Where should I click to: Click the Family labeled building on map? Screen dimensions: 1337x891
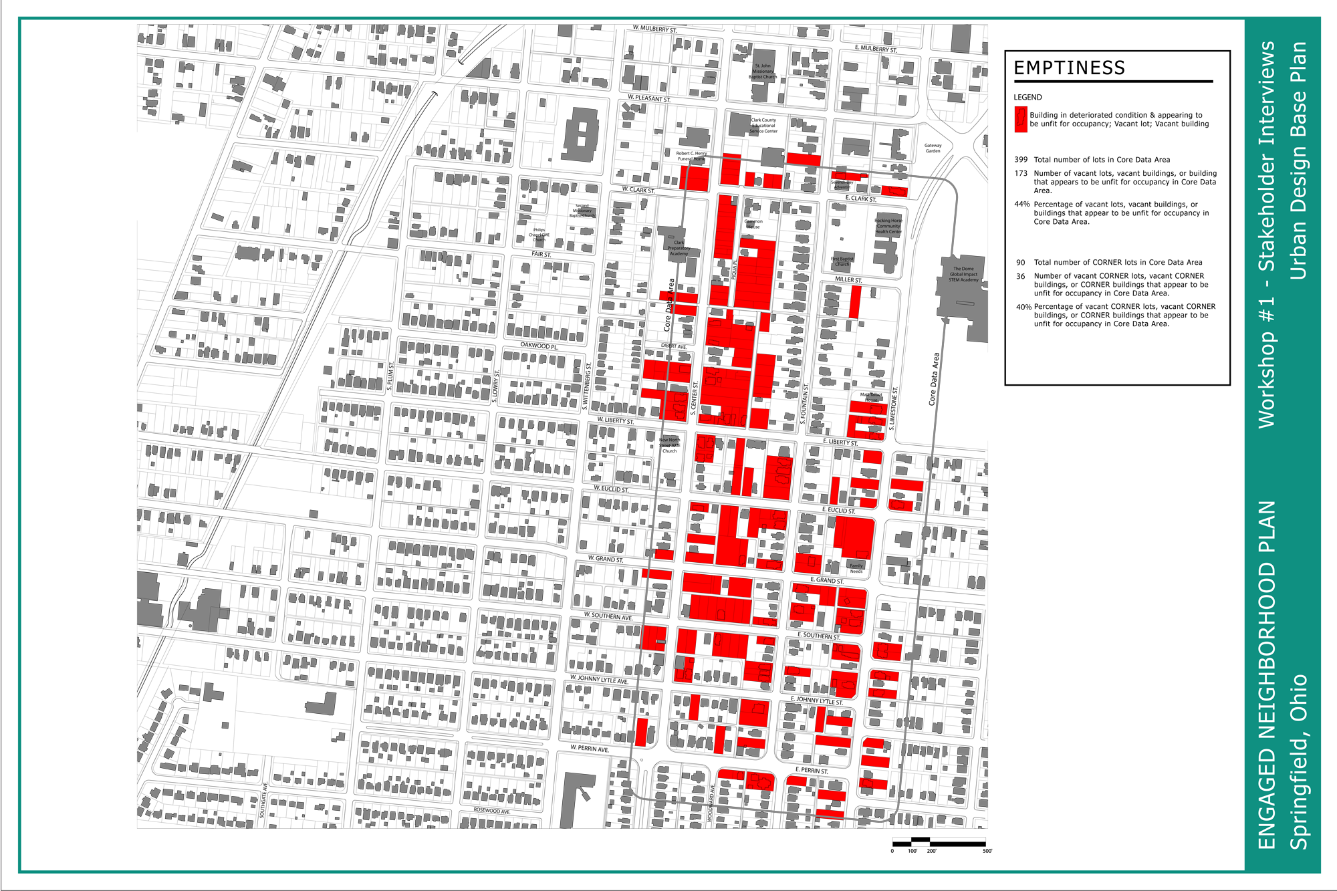point(856,565)
